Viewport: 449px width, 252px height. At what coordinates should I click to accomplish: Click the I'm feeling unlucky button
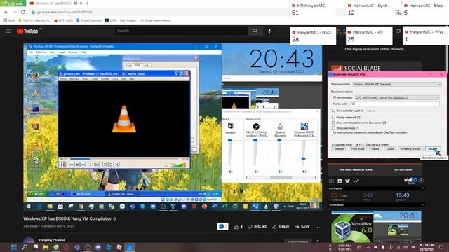click(x=410, y=149)
